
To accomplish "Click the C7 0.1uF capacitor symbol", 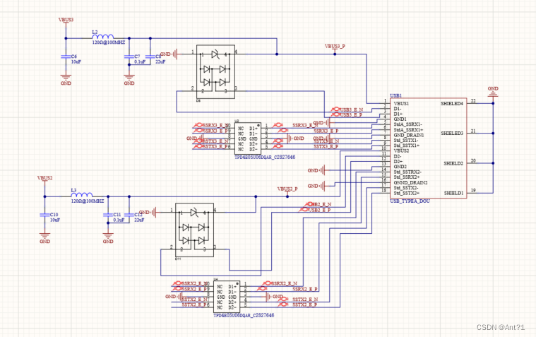I will pos(129,57).
